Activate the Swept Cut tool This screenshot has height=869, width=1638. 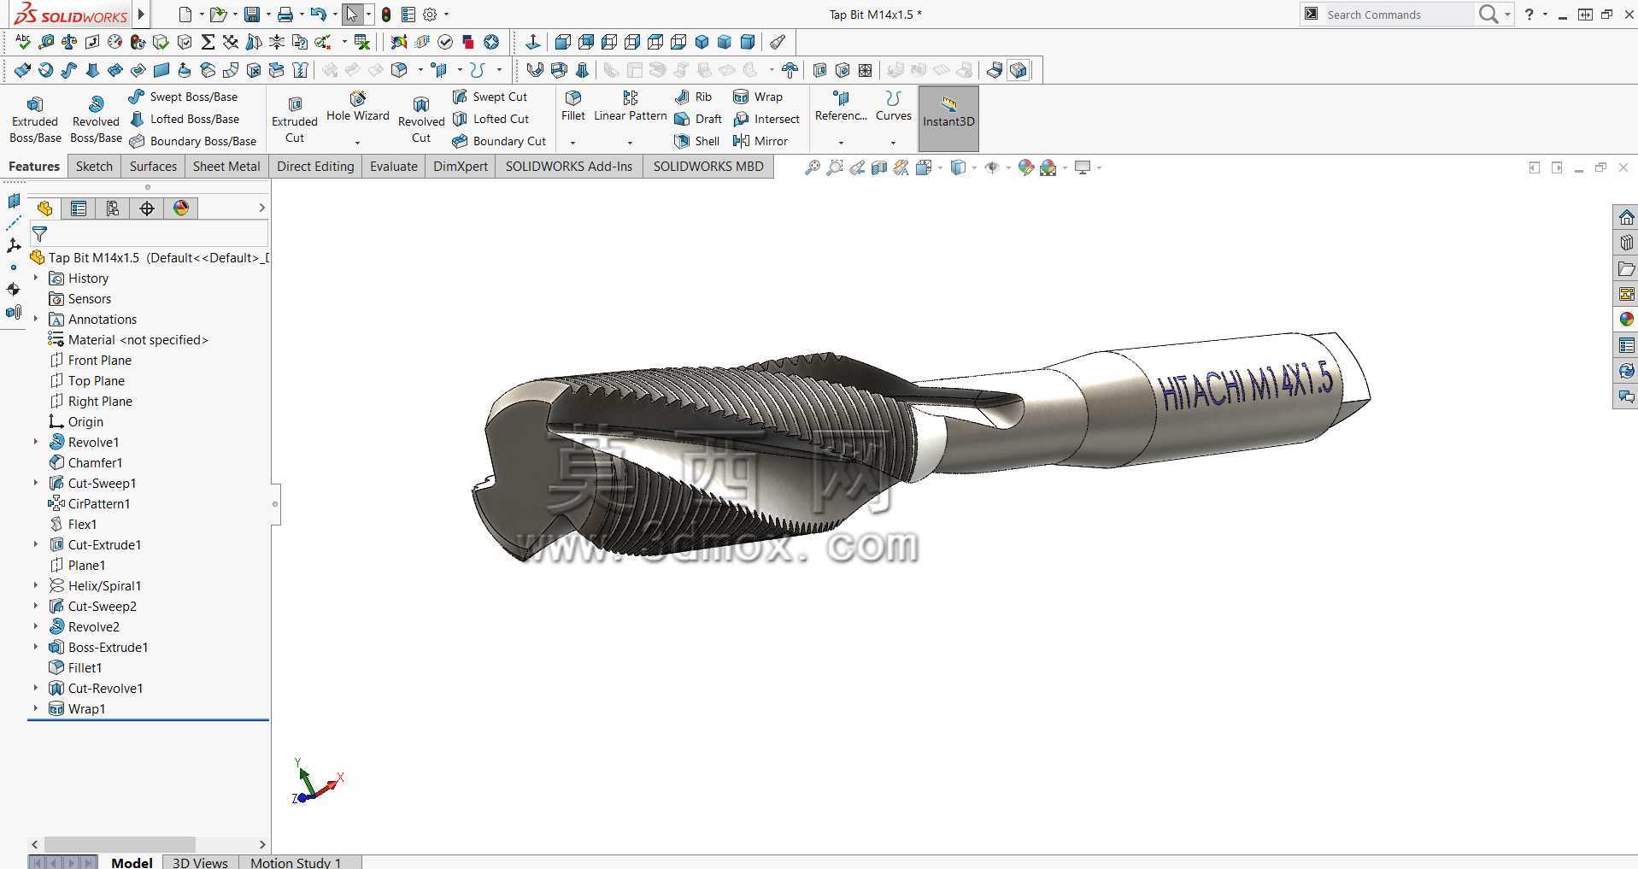(490, 97)
